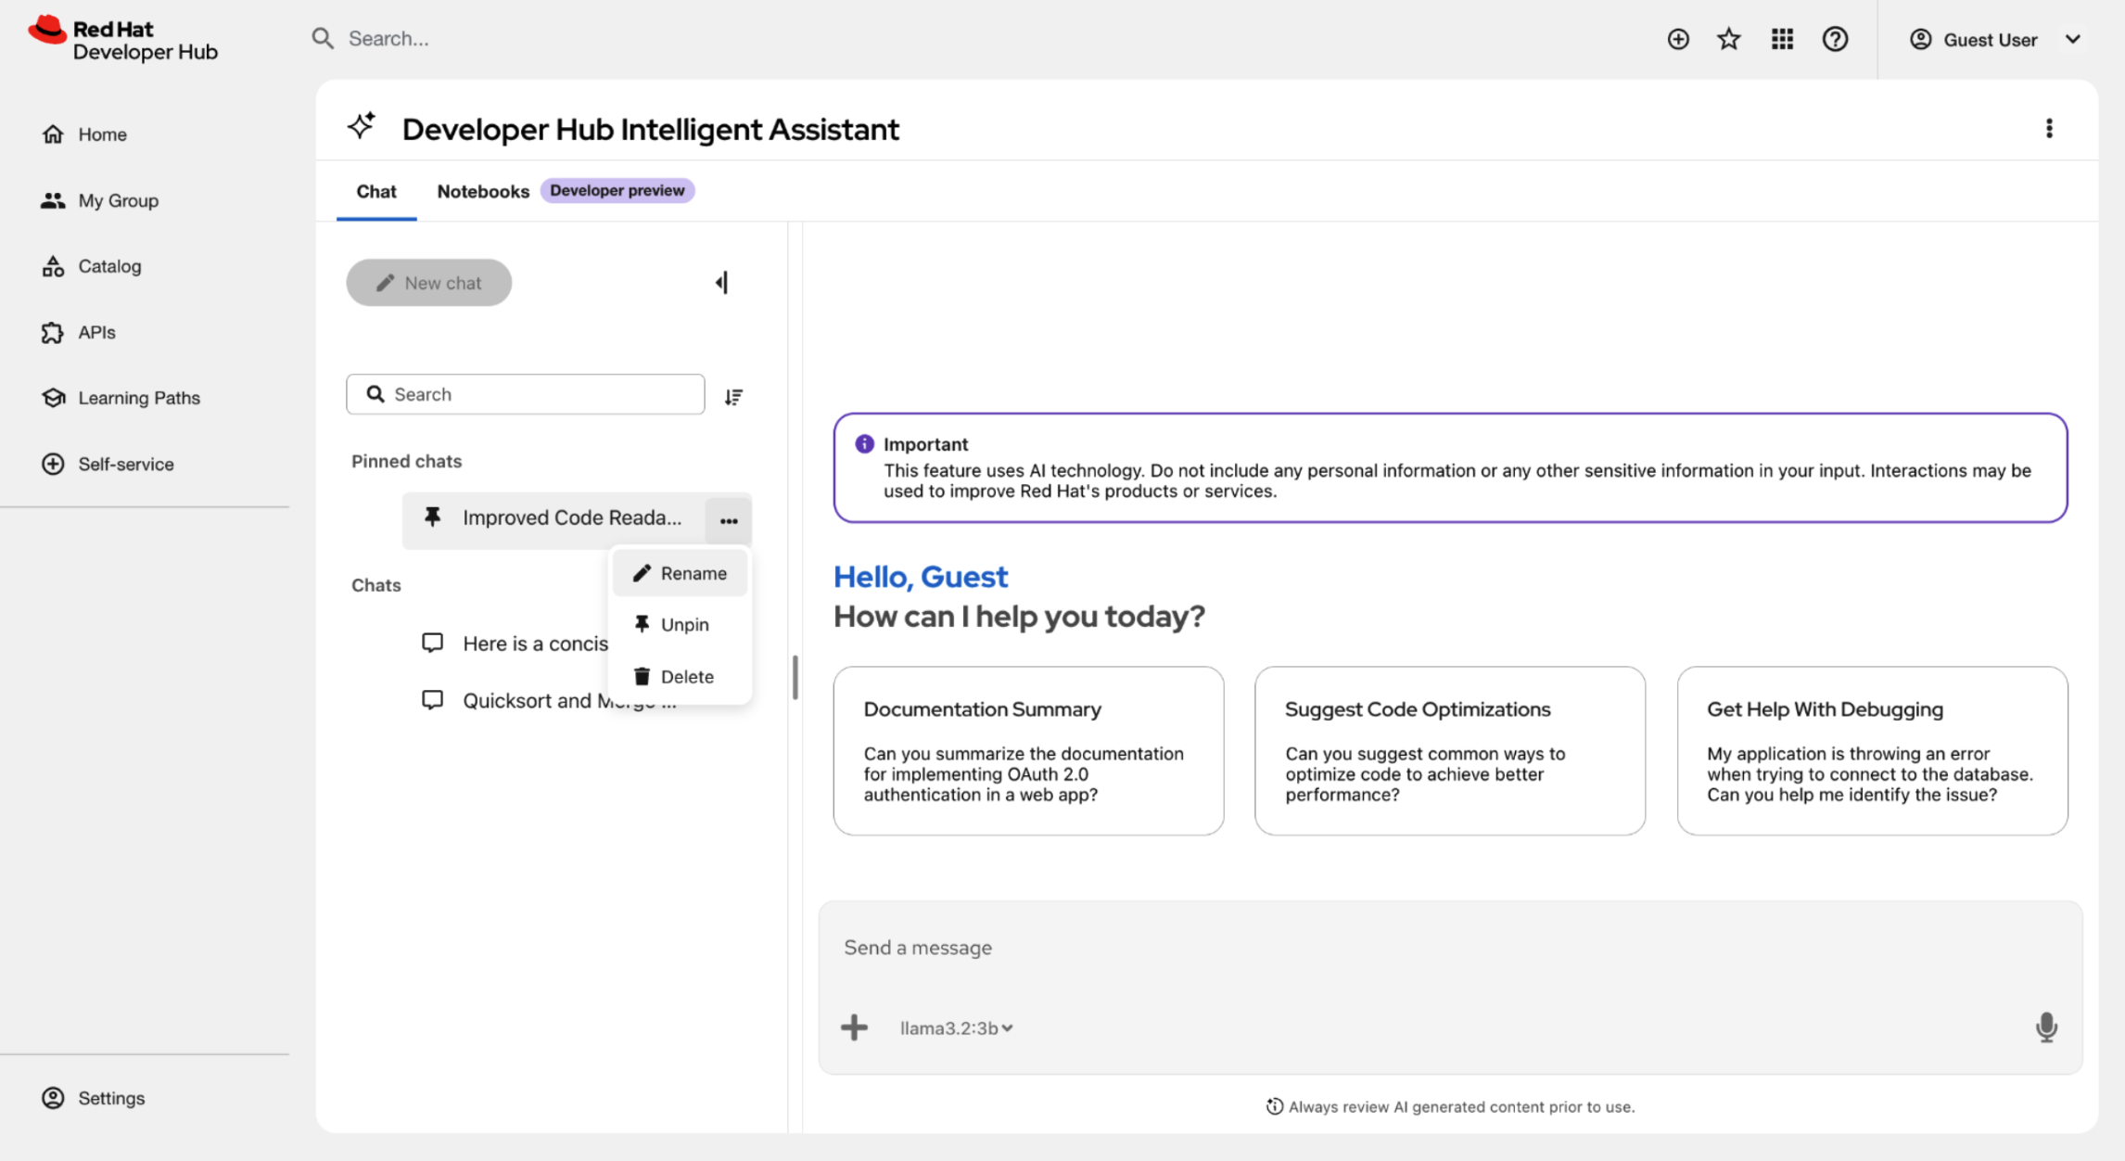Viewport: 2125px width, 1161px height.
Task: Collapse the chat history sidebar panel
Action: 722,283
